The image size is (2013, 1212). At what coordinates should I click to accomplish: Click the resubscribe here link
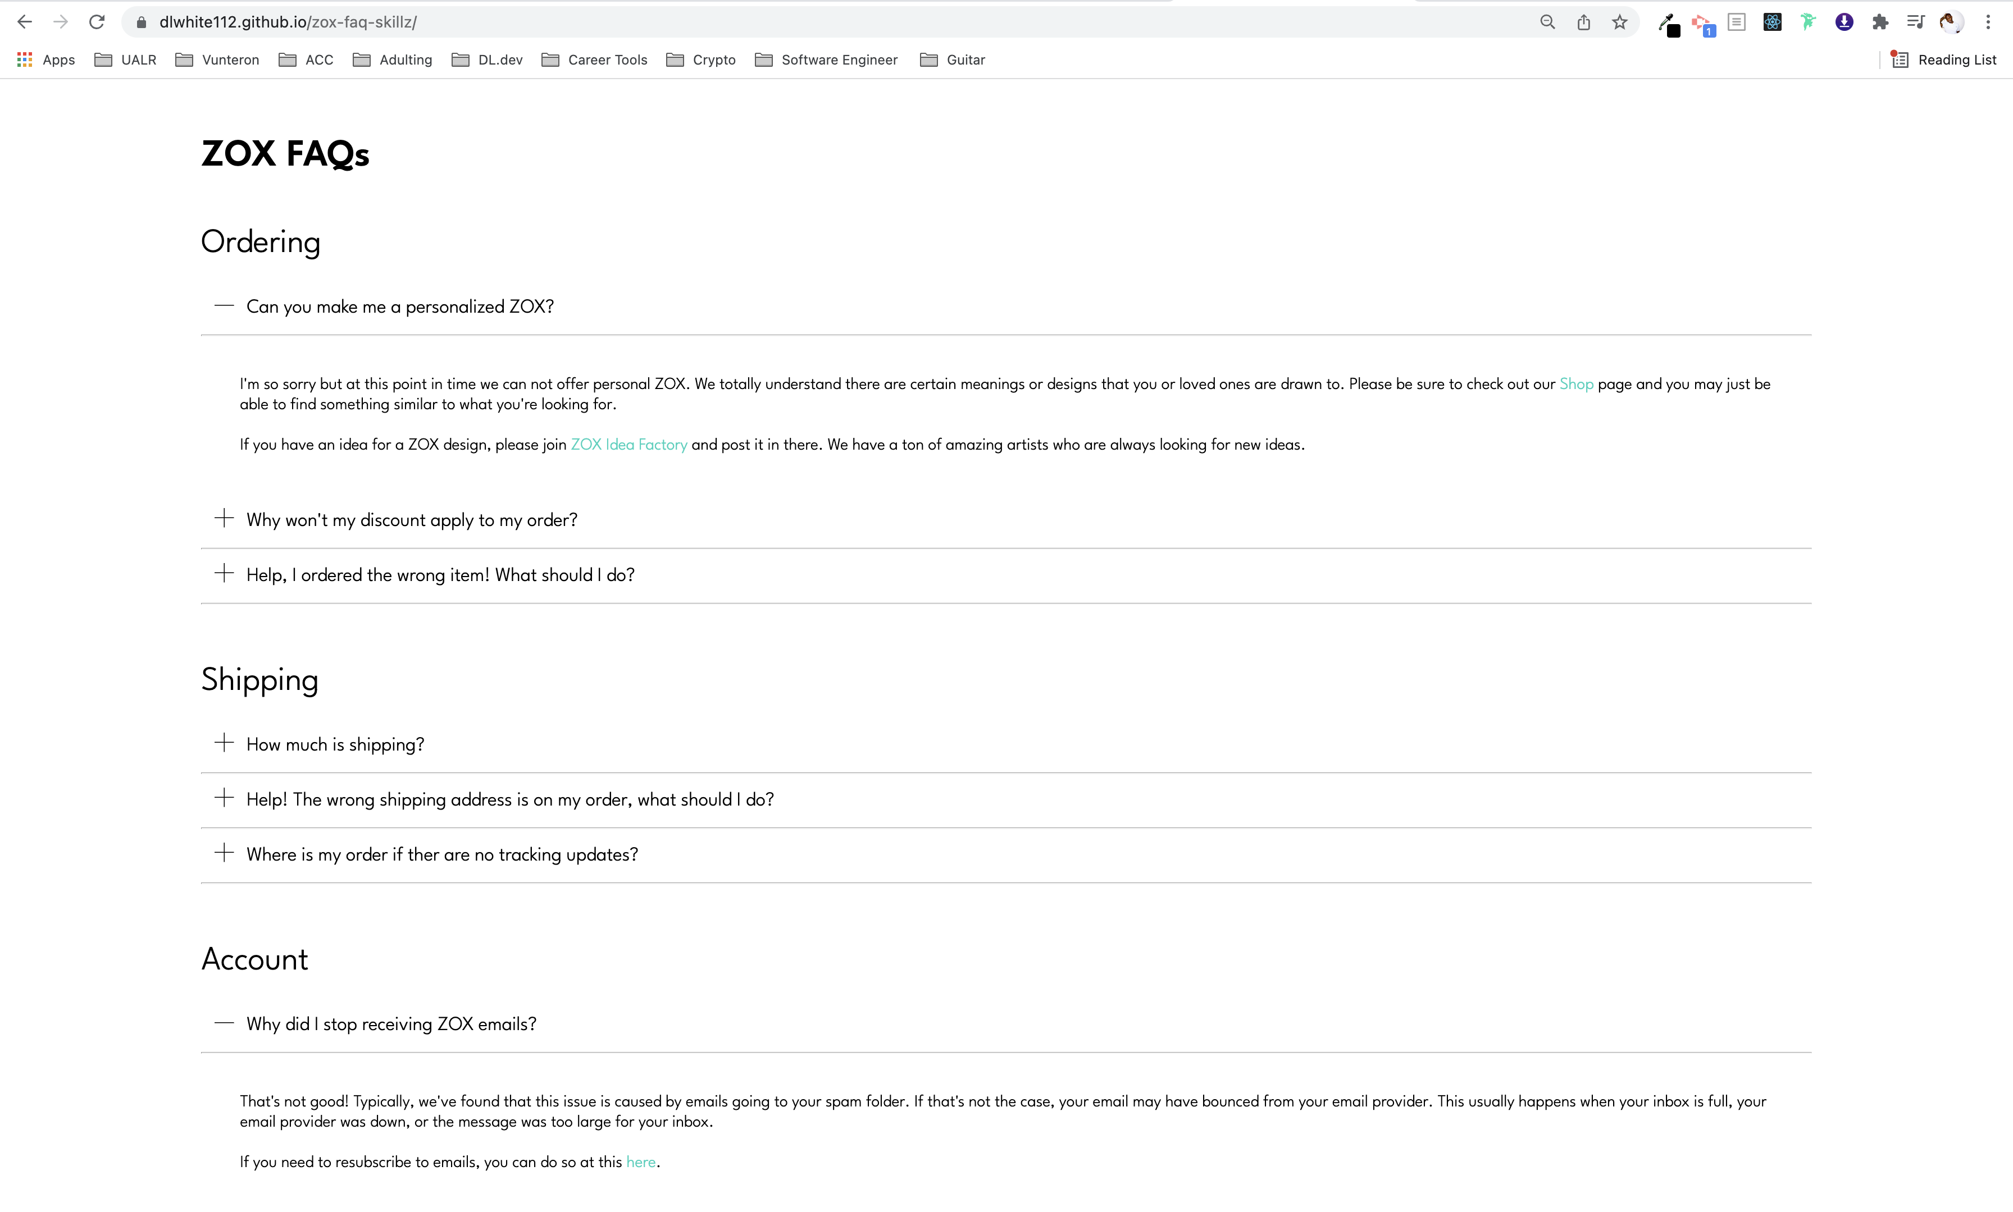click(640, 1161)
